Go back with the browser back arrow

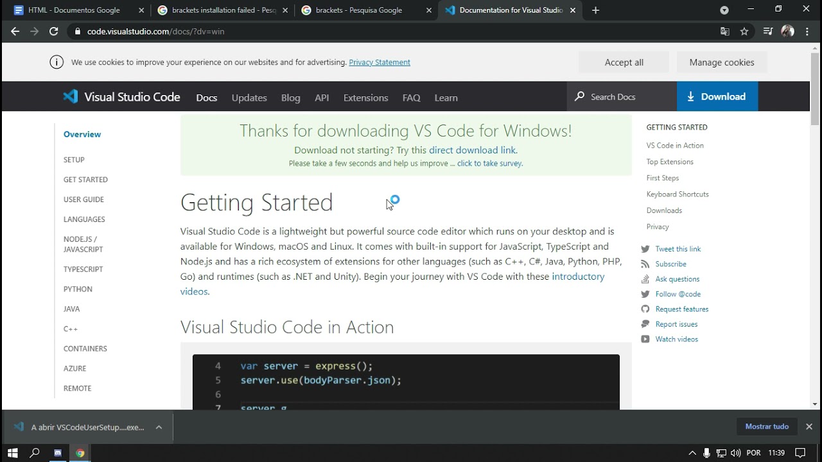click(15, 31)
